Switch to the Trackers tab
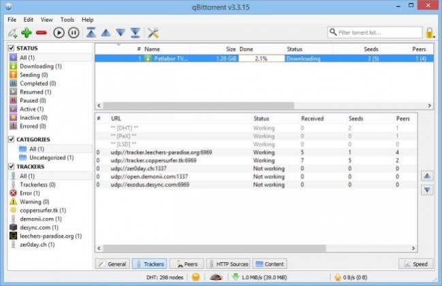 pos(149,264)
